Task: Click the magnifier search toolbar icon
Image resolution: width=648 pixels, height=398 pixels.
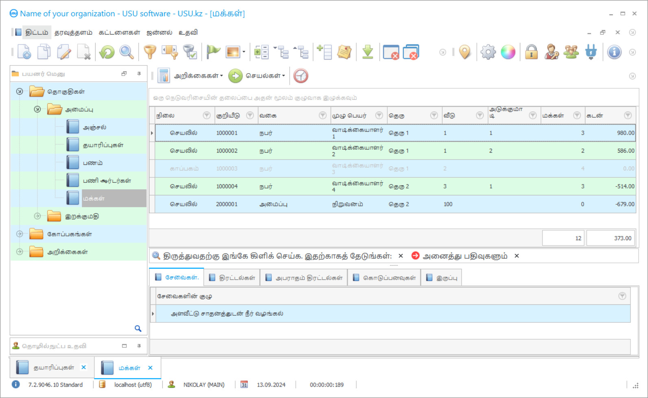Action: 127,52
